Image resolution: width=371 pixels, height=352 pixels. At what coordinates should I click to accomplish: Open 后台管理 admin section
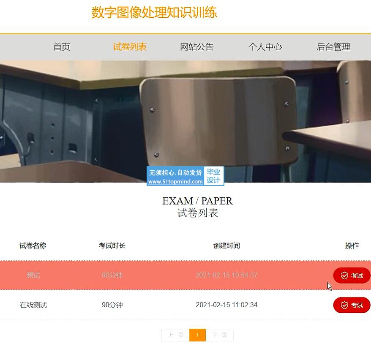tap(333, 47)
